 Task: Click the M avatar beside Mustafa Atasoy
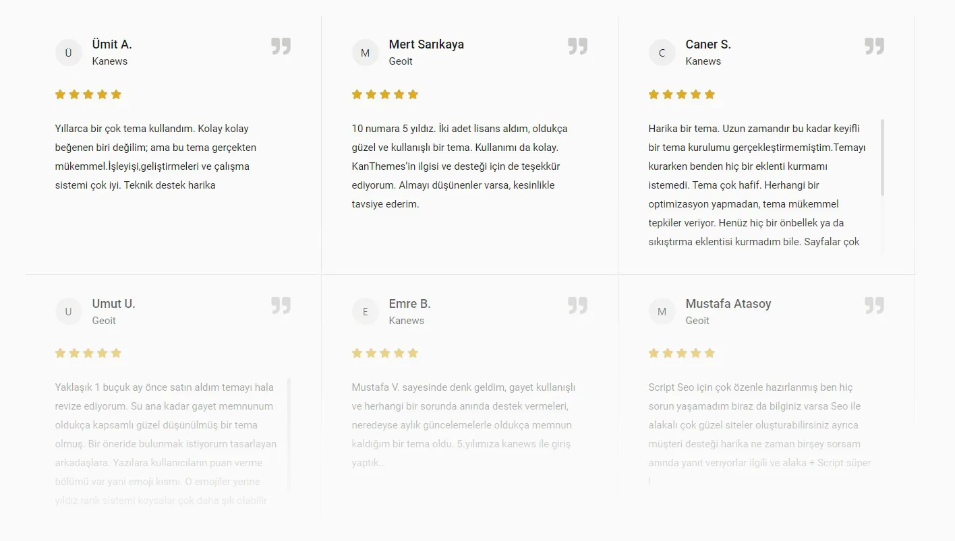(662, 312)
